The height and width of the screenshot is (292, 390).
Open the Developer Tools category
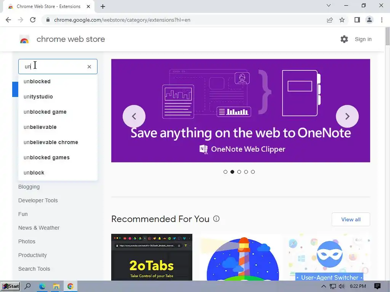[38, 200]
